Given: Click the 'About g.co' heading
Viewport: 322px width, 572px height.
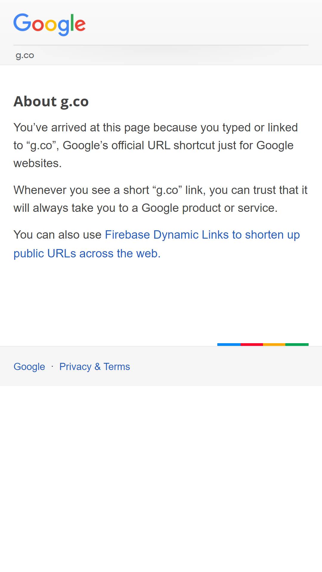Looking at the screenshot, I should 51,102.
